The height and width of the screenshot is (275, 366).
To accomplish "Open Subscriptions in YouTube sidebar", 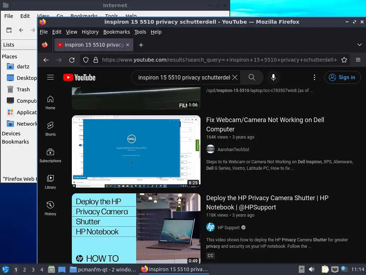I will tap(50, 155).
